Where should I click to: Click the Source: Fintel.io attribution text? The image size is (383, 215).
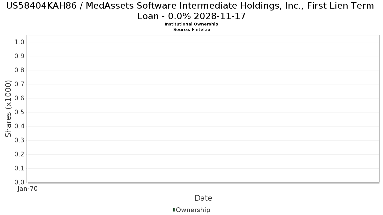pyautogui.click(x=191, y=30)
